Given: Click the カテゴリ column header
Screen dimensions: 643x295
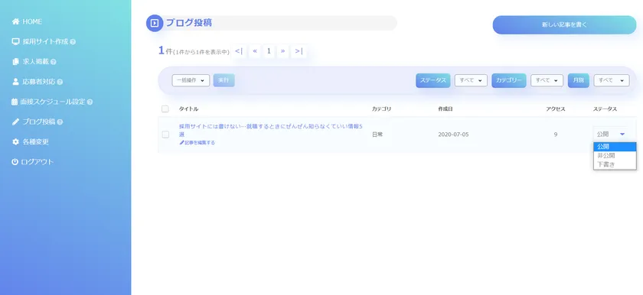Looking at the screenshot, I should (x=382, y=109).
